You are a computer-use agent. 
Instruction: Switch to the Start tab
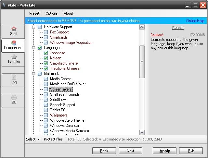[x=13, y=32]
